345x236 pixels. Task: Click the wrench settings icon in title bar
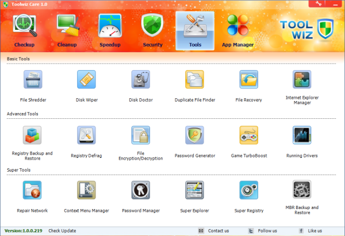318,3
